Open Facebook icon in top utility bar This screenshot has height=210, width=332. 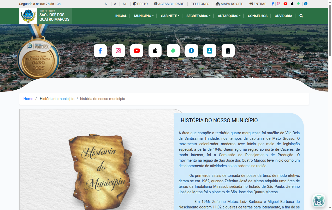pos(273,4)
